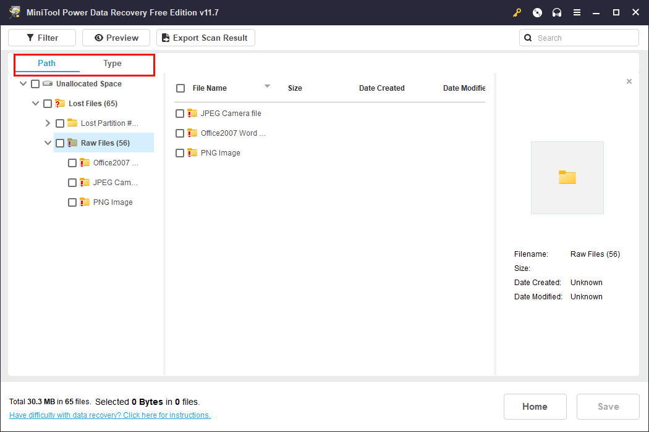Image resolution: width=649 pixels, height=432 pixels.
Task: Switch to the Type tab
Action: 112,63
